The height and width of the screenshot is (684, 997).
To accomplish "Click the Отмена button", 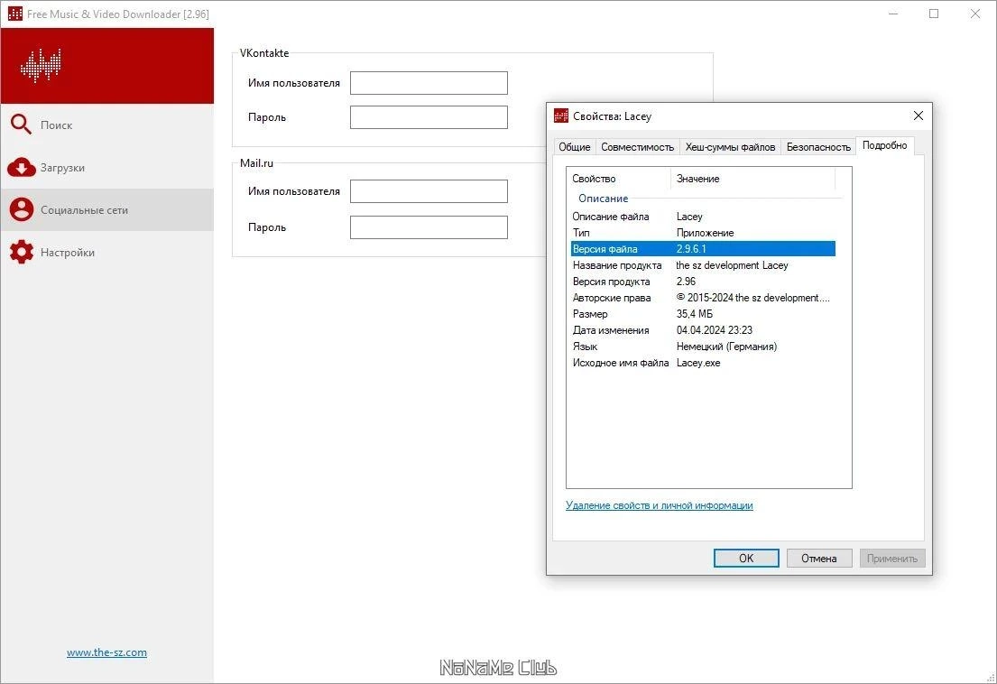I will 818,559.
